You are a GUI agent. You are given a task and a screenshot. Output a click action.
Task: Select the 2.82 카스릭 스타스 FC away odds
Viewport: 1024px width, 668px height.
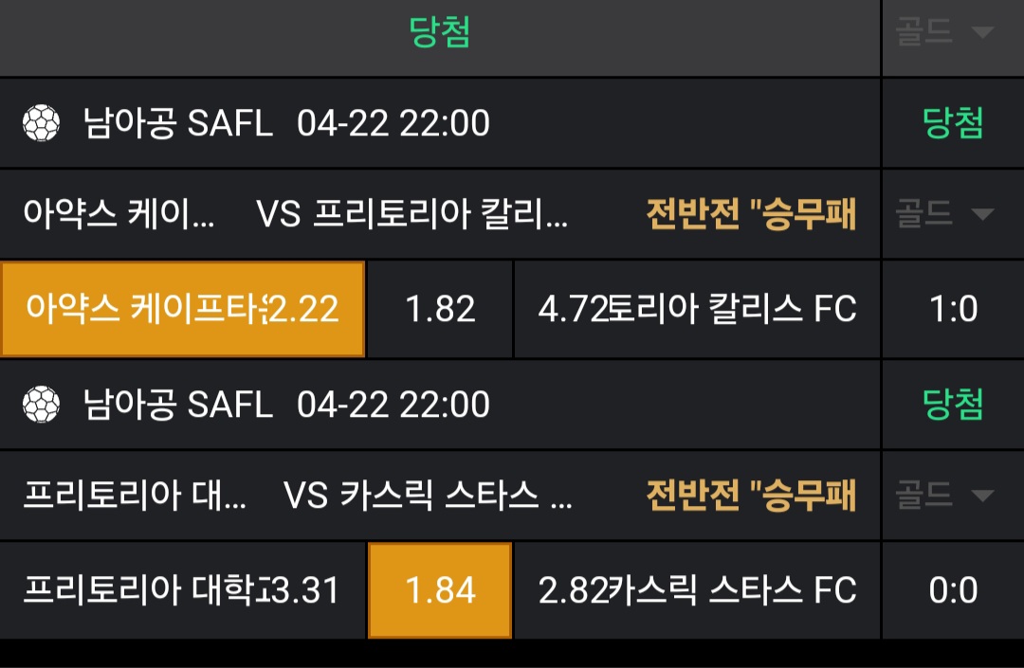(697, 590)
